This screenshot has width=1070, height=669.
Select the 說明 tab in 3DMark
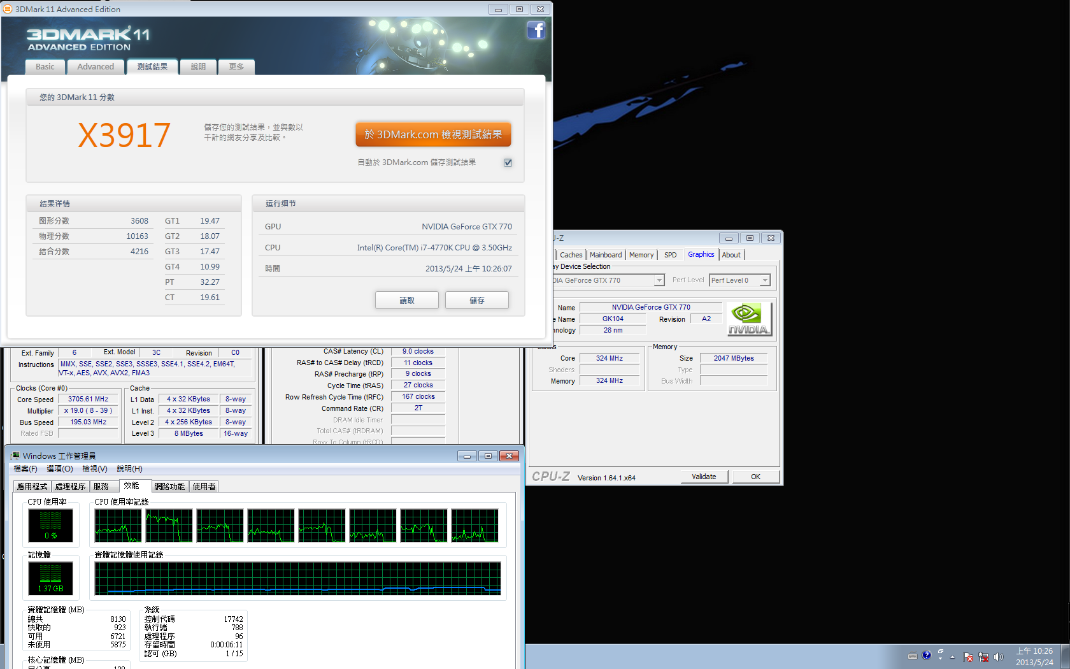coord(198,67)
